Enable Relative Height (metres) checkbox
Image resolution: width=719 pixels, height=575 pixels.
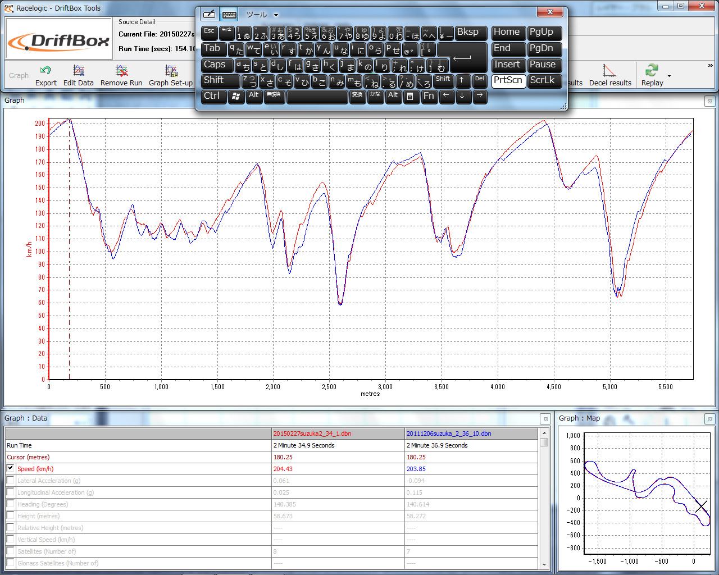coord(10,527)
